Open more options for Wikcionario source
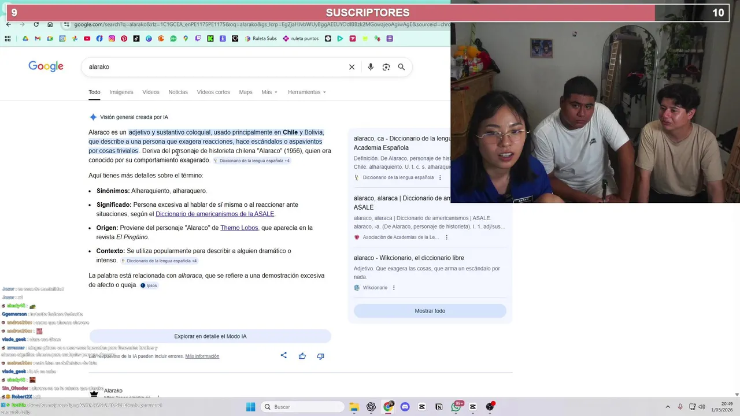 tap(394, 288)
